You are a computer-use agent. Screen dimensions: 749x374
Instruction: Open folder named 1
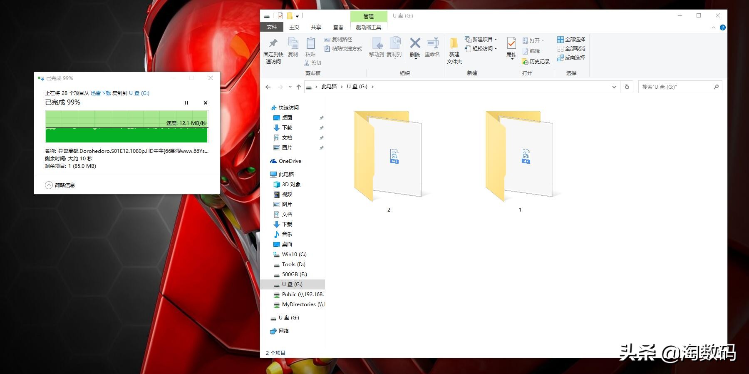pos(520,162)
